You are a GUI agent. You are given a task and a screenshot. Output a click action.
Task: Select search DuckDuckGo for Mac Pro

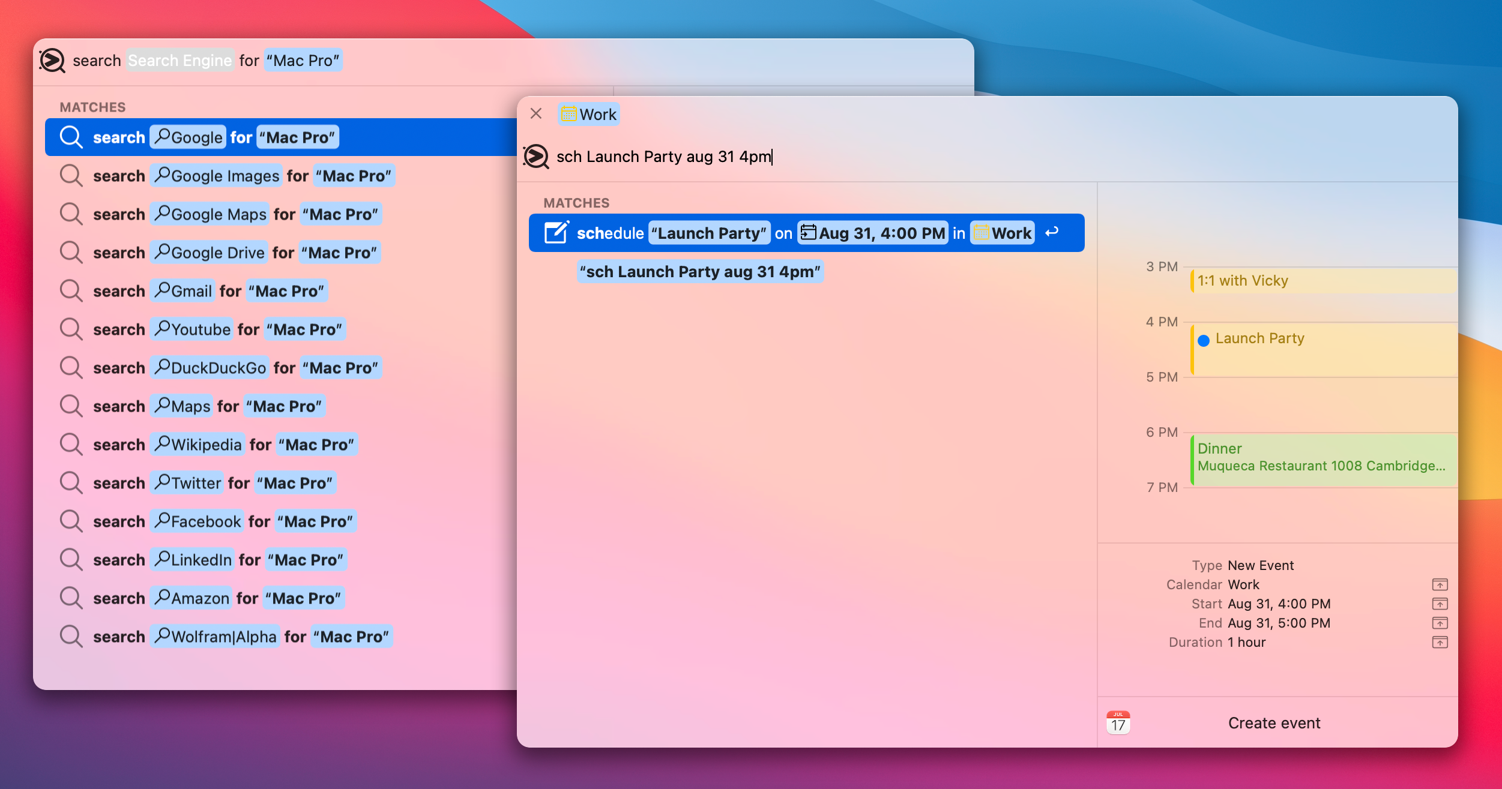[281, 367]
